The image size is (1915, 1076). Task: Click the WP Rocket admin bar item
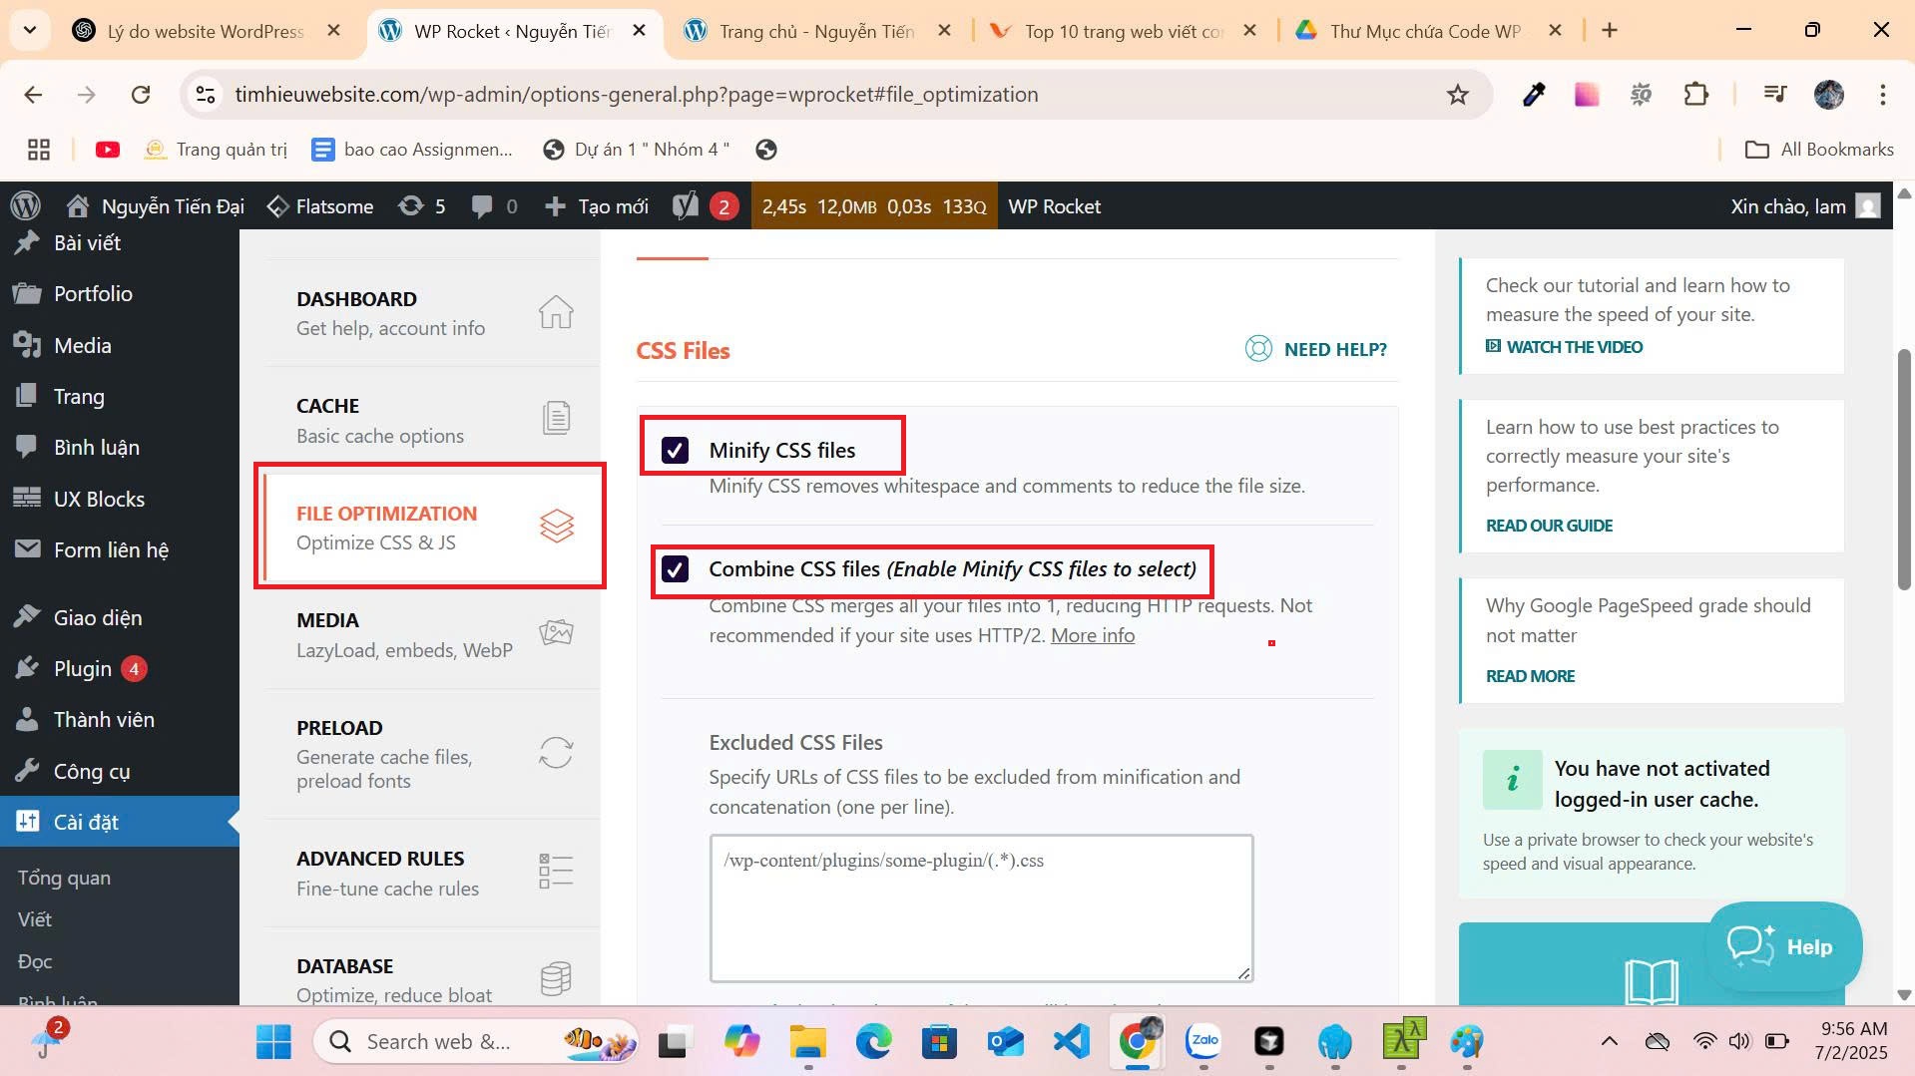coord(1054,206)
